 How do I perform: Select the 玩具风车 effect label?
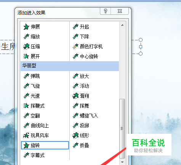[x=40, y=135]
